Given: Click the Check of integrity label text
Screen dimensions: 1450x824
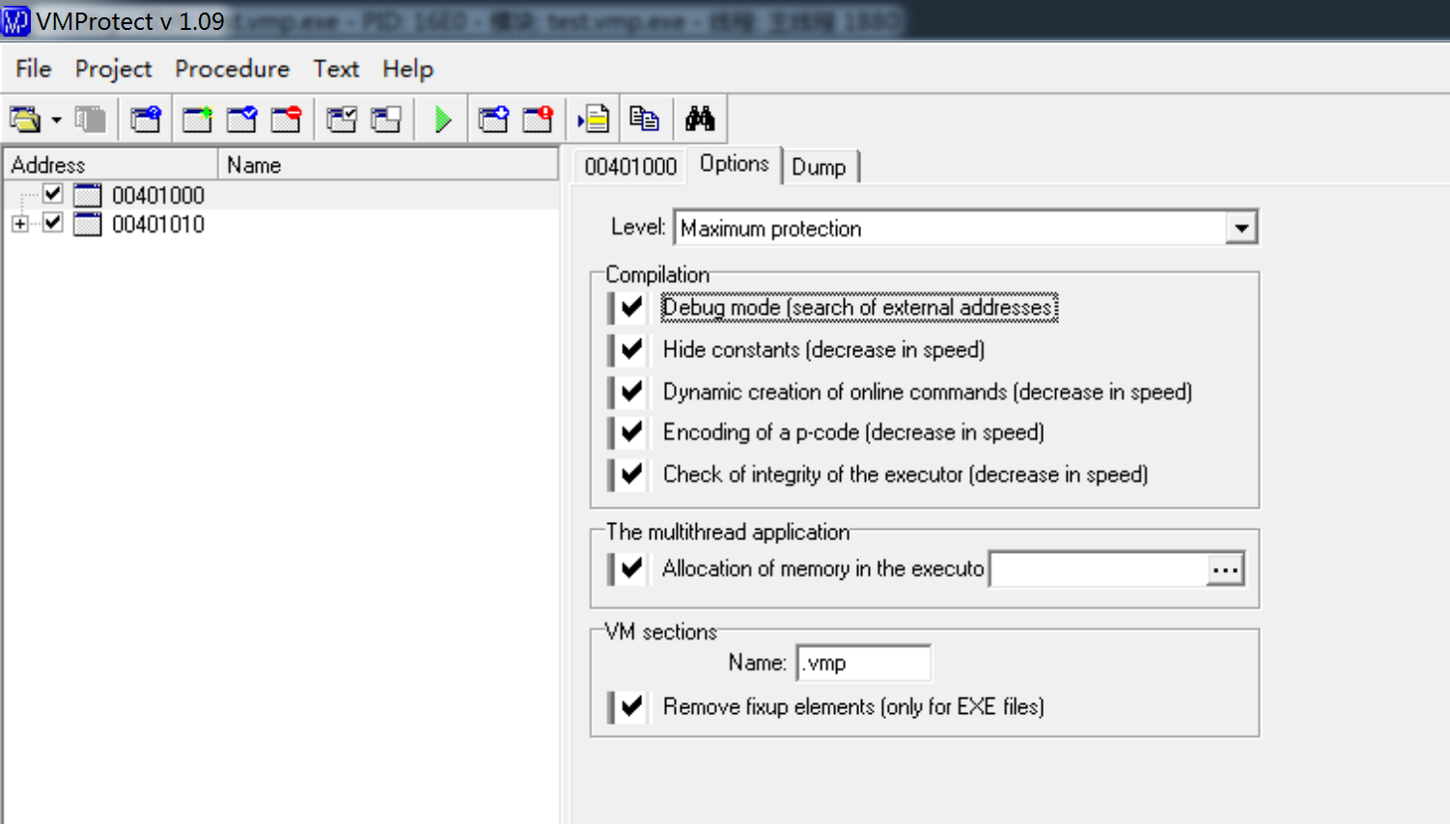Looking at the screenshot, I should point(906,475).
